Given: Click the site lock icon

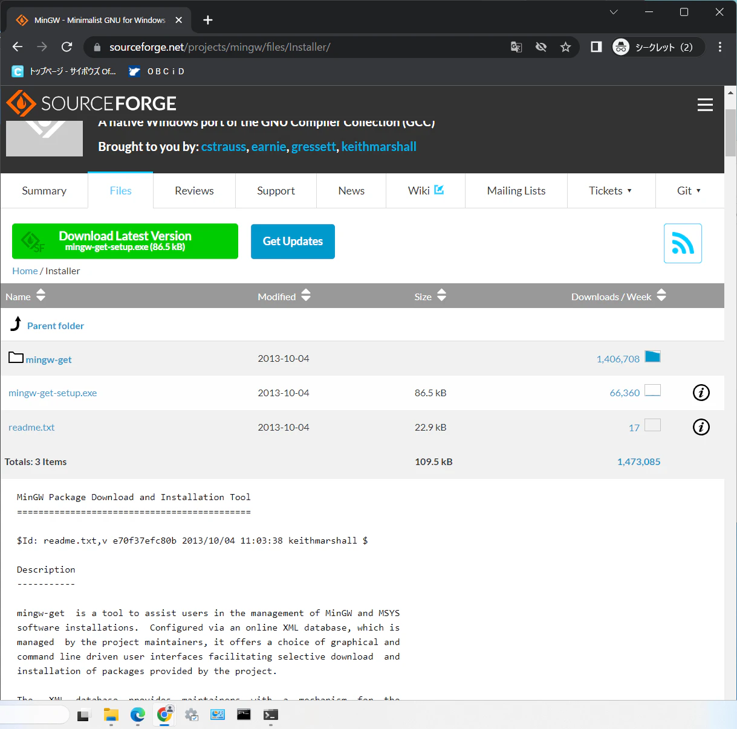Looking at the screenshot, I should coord(97,47).
